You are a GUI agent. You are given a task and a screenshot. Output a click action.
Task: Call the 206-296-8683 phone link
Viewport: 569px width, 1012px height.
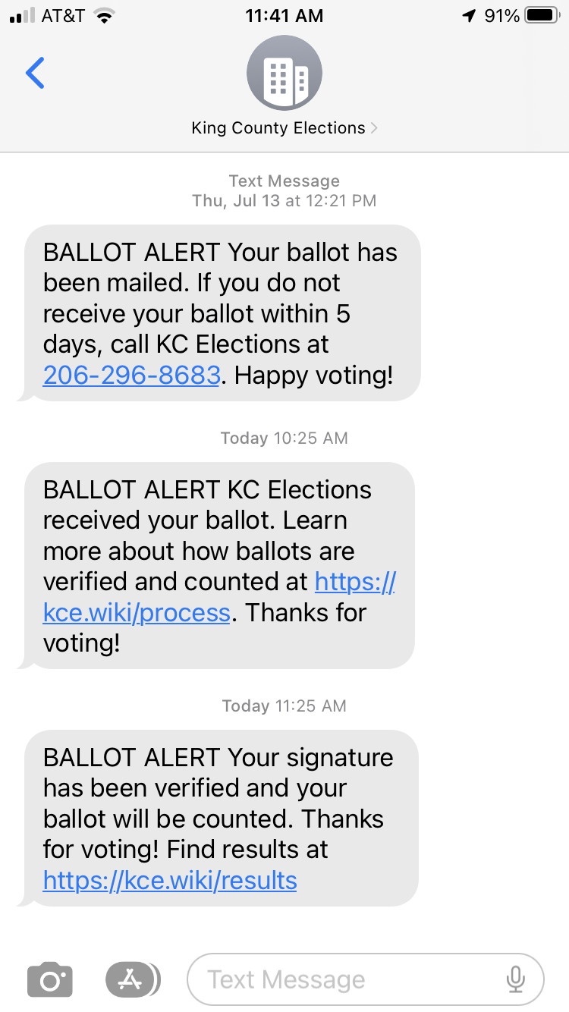pyautogui.click(x=131, y=375)
